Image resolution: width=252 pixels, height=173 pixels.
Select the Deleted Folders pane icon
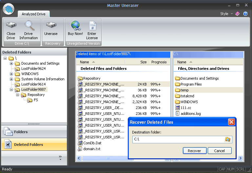click(8, 144)
